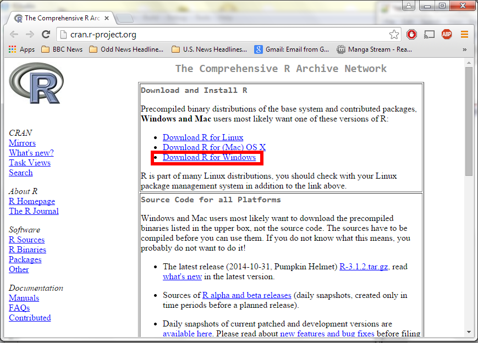Open the R Sources link

[x=27, y=240]
